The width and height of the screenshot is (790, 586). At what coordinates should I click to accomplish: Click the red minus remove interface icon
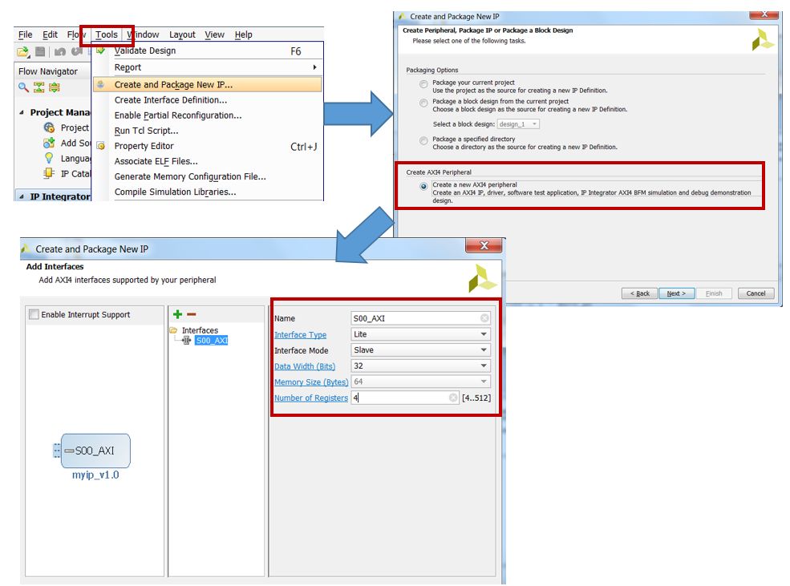[x=191, y=314]
